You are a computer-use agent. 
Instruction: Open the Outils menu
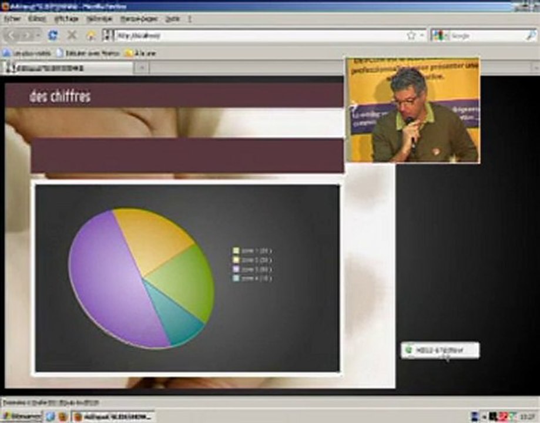[173, 19]
